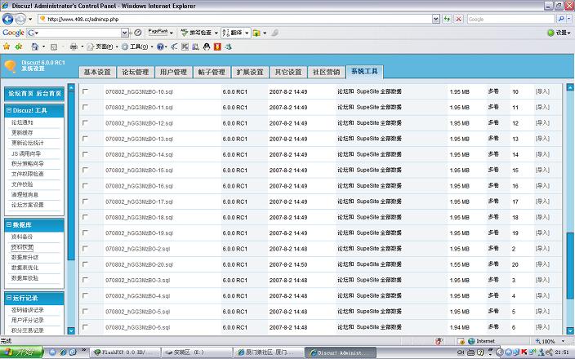The height and width of the screenshot is (359, 575).
Task: Open 资料恢复 in the sidebar
Action: click(22, 247)
